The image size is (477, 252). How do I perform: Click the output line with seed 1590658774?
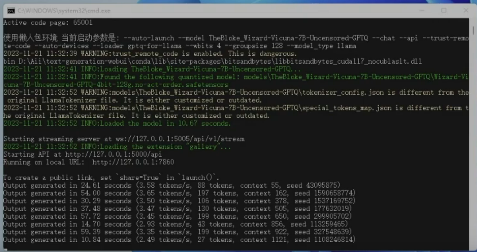pyautogui.click(x=179, y=193)
